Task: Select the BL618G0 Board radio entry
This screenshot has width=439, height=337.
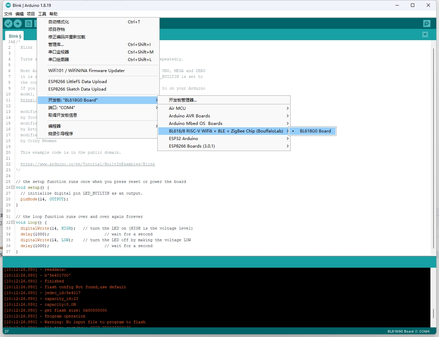Action: tap(313, 131)
